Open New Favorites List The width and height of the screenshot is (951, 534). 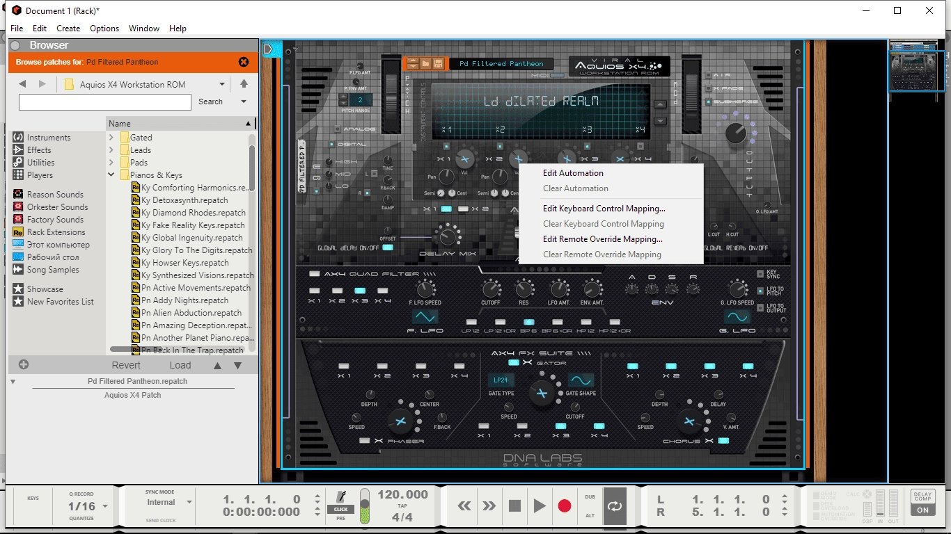click(x=53, y=302)
